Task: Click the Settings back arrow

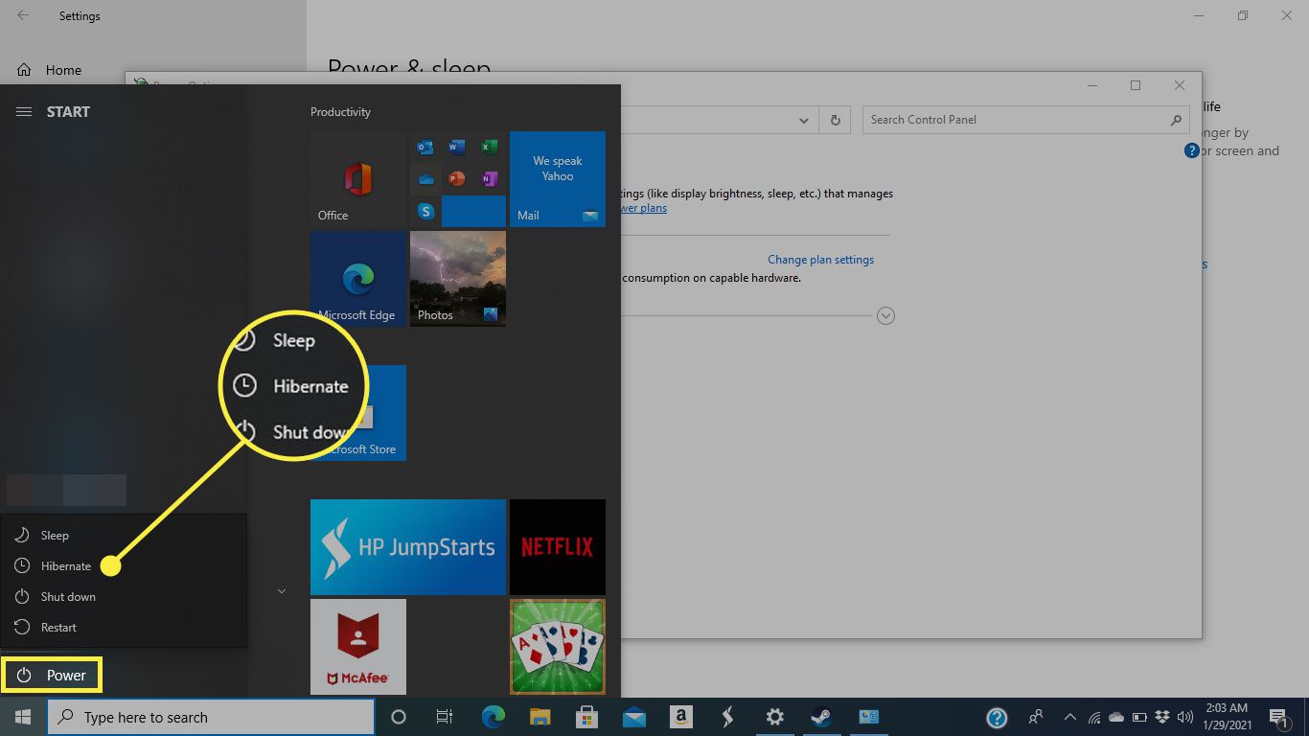Action: pyautogui.click(x=23, y=15)
